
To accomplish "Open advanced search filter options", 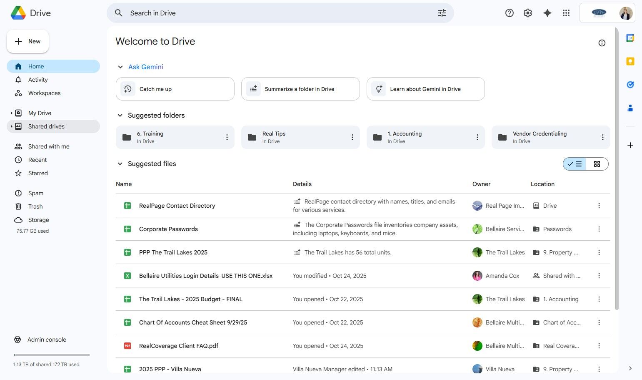I will 442,13.
